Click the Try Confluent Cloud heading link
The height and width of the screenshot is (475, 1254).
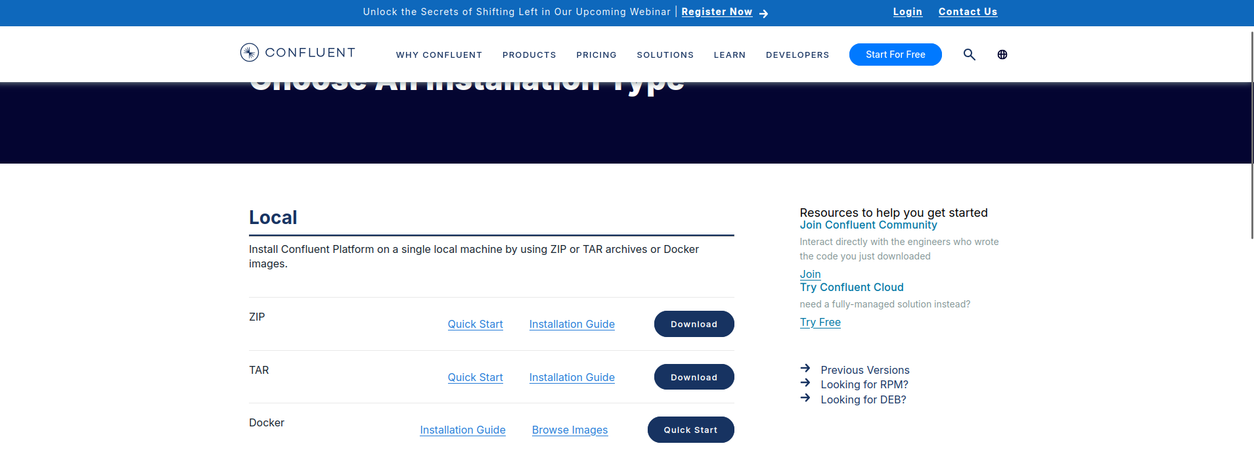coord(851,288)
